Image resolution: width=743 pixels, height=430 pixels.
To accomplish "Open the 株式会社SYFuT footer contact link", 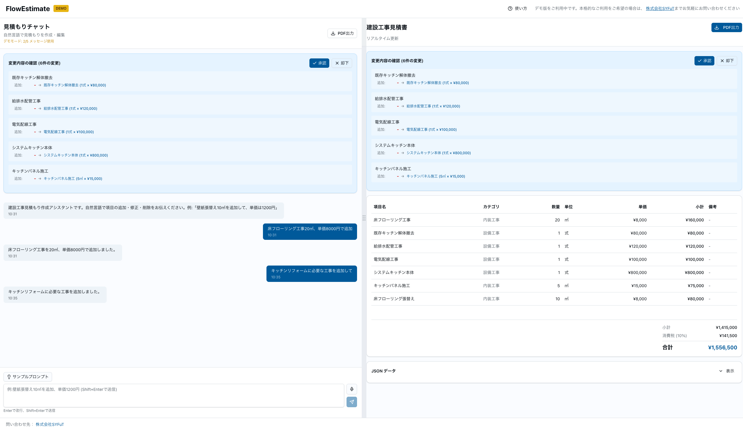I will [x=50, y=424].
